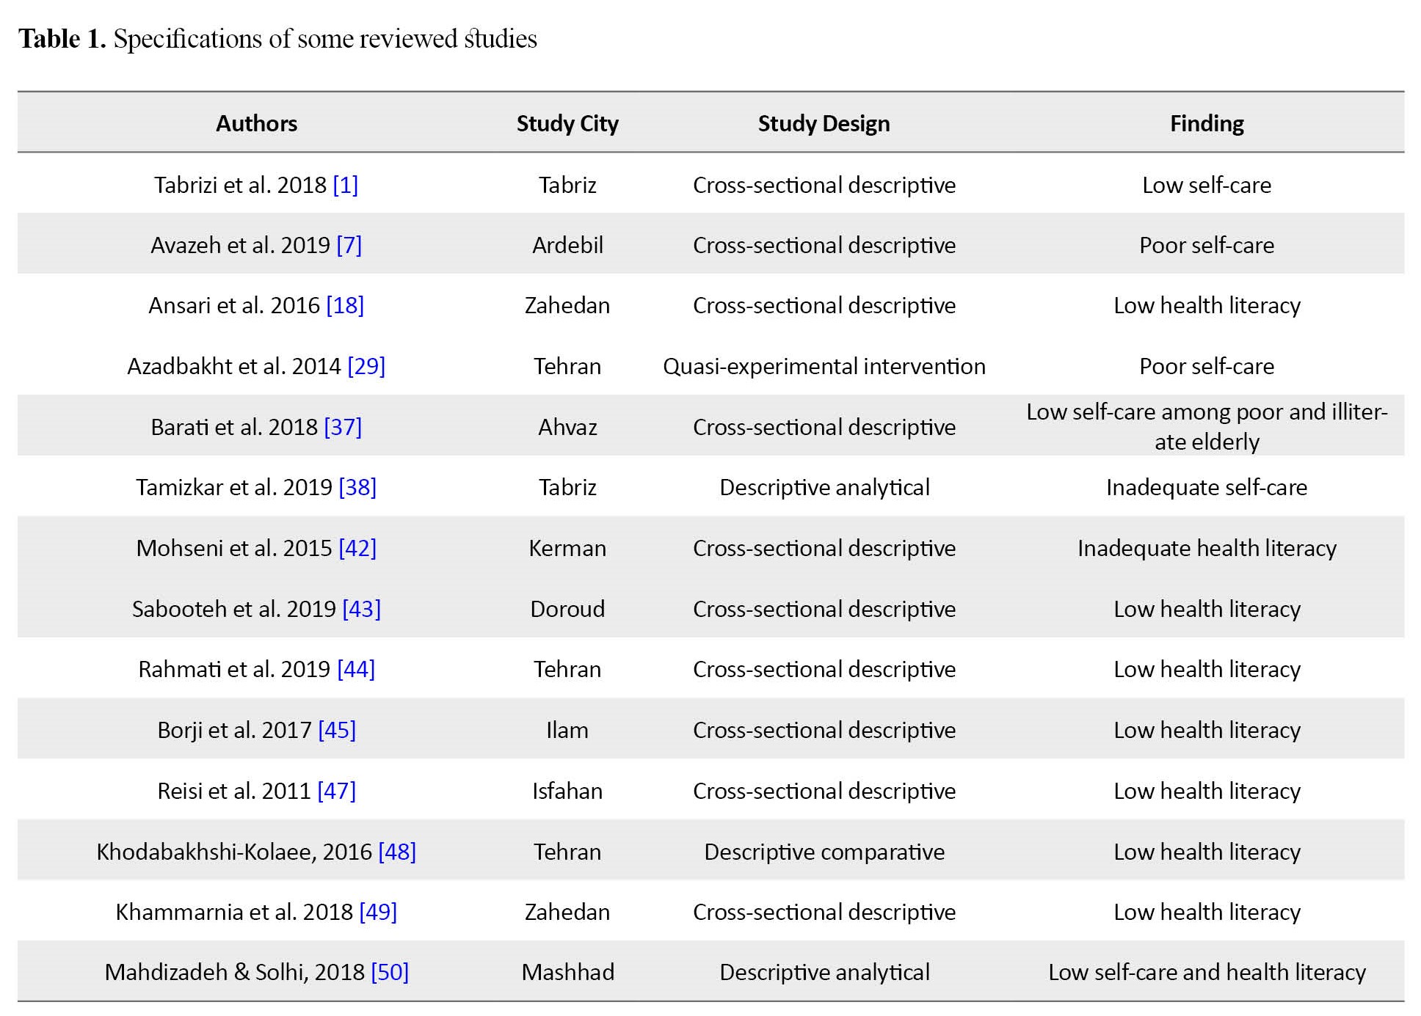Viewport: 1421px width, 1016px height.
Task: Click Descriptive analytical in Tamizkar row
Action: [824, 487]
